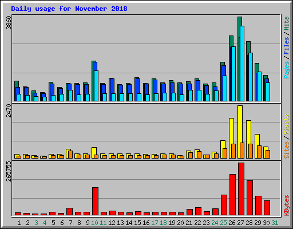Click the red KBytes bar for day 26
This screenshot has width=293, height=229.
[x=232, y=195]
